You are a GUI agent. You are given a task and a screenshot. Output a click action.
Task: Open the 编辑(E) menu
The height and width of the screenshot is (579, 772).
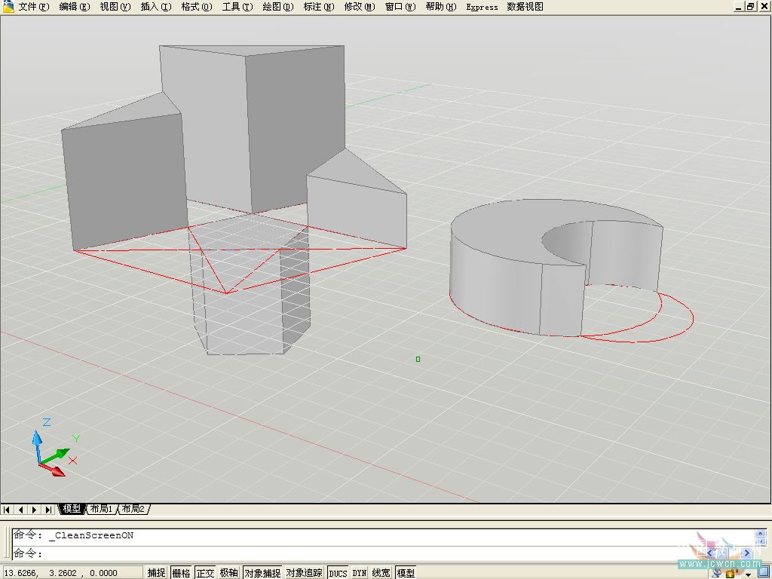[75, 6]
